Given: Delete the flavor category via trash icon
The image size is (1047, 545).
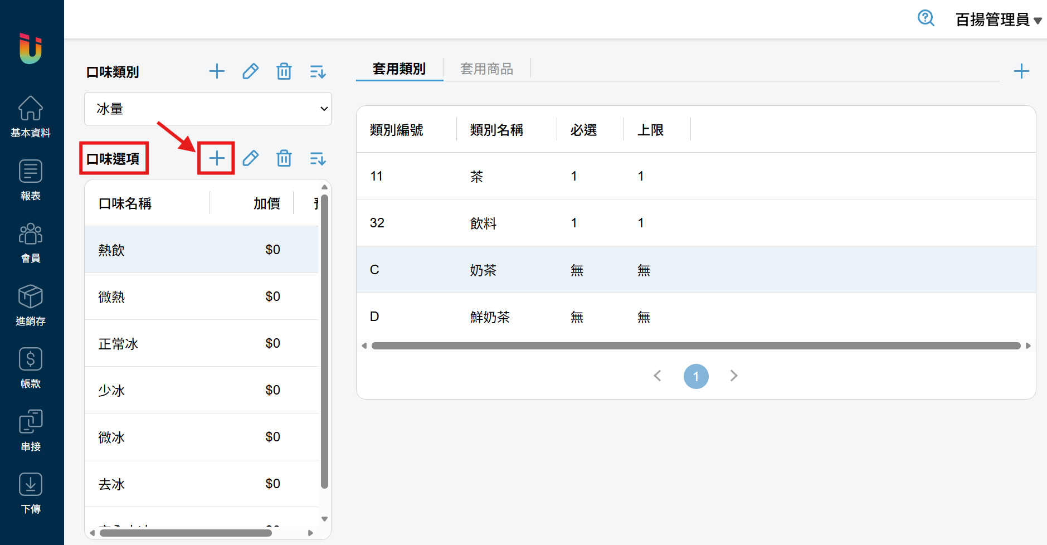Looking at the screenshot, I should (x=284, y=71).
